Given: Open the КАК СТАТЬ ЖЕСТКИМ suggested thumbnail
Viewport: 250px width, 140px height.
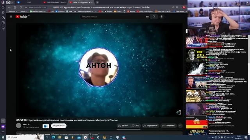Looking at the screenshot, I should point(196,55).
